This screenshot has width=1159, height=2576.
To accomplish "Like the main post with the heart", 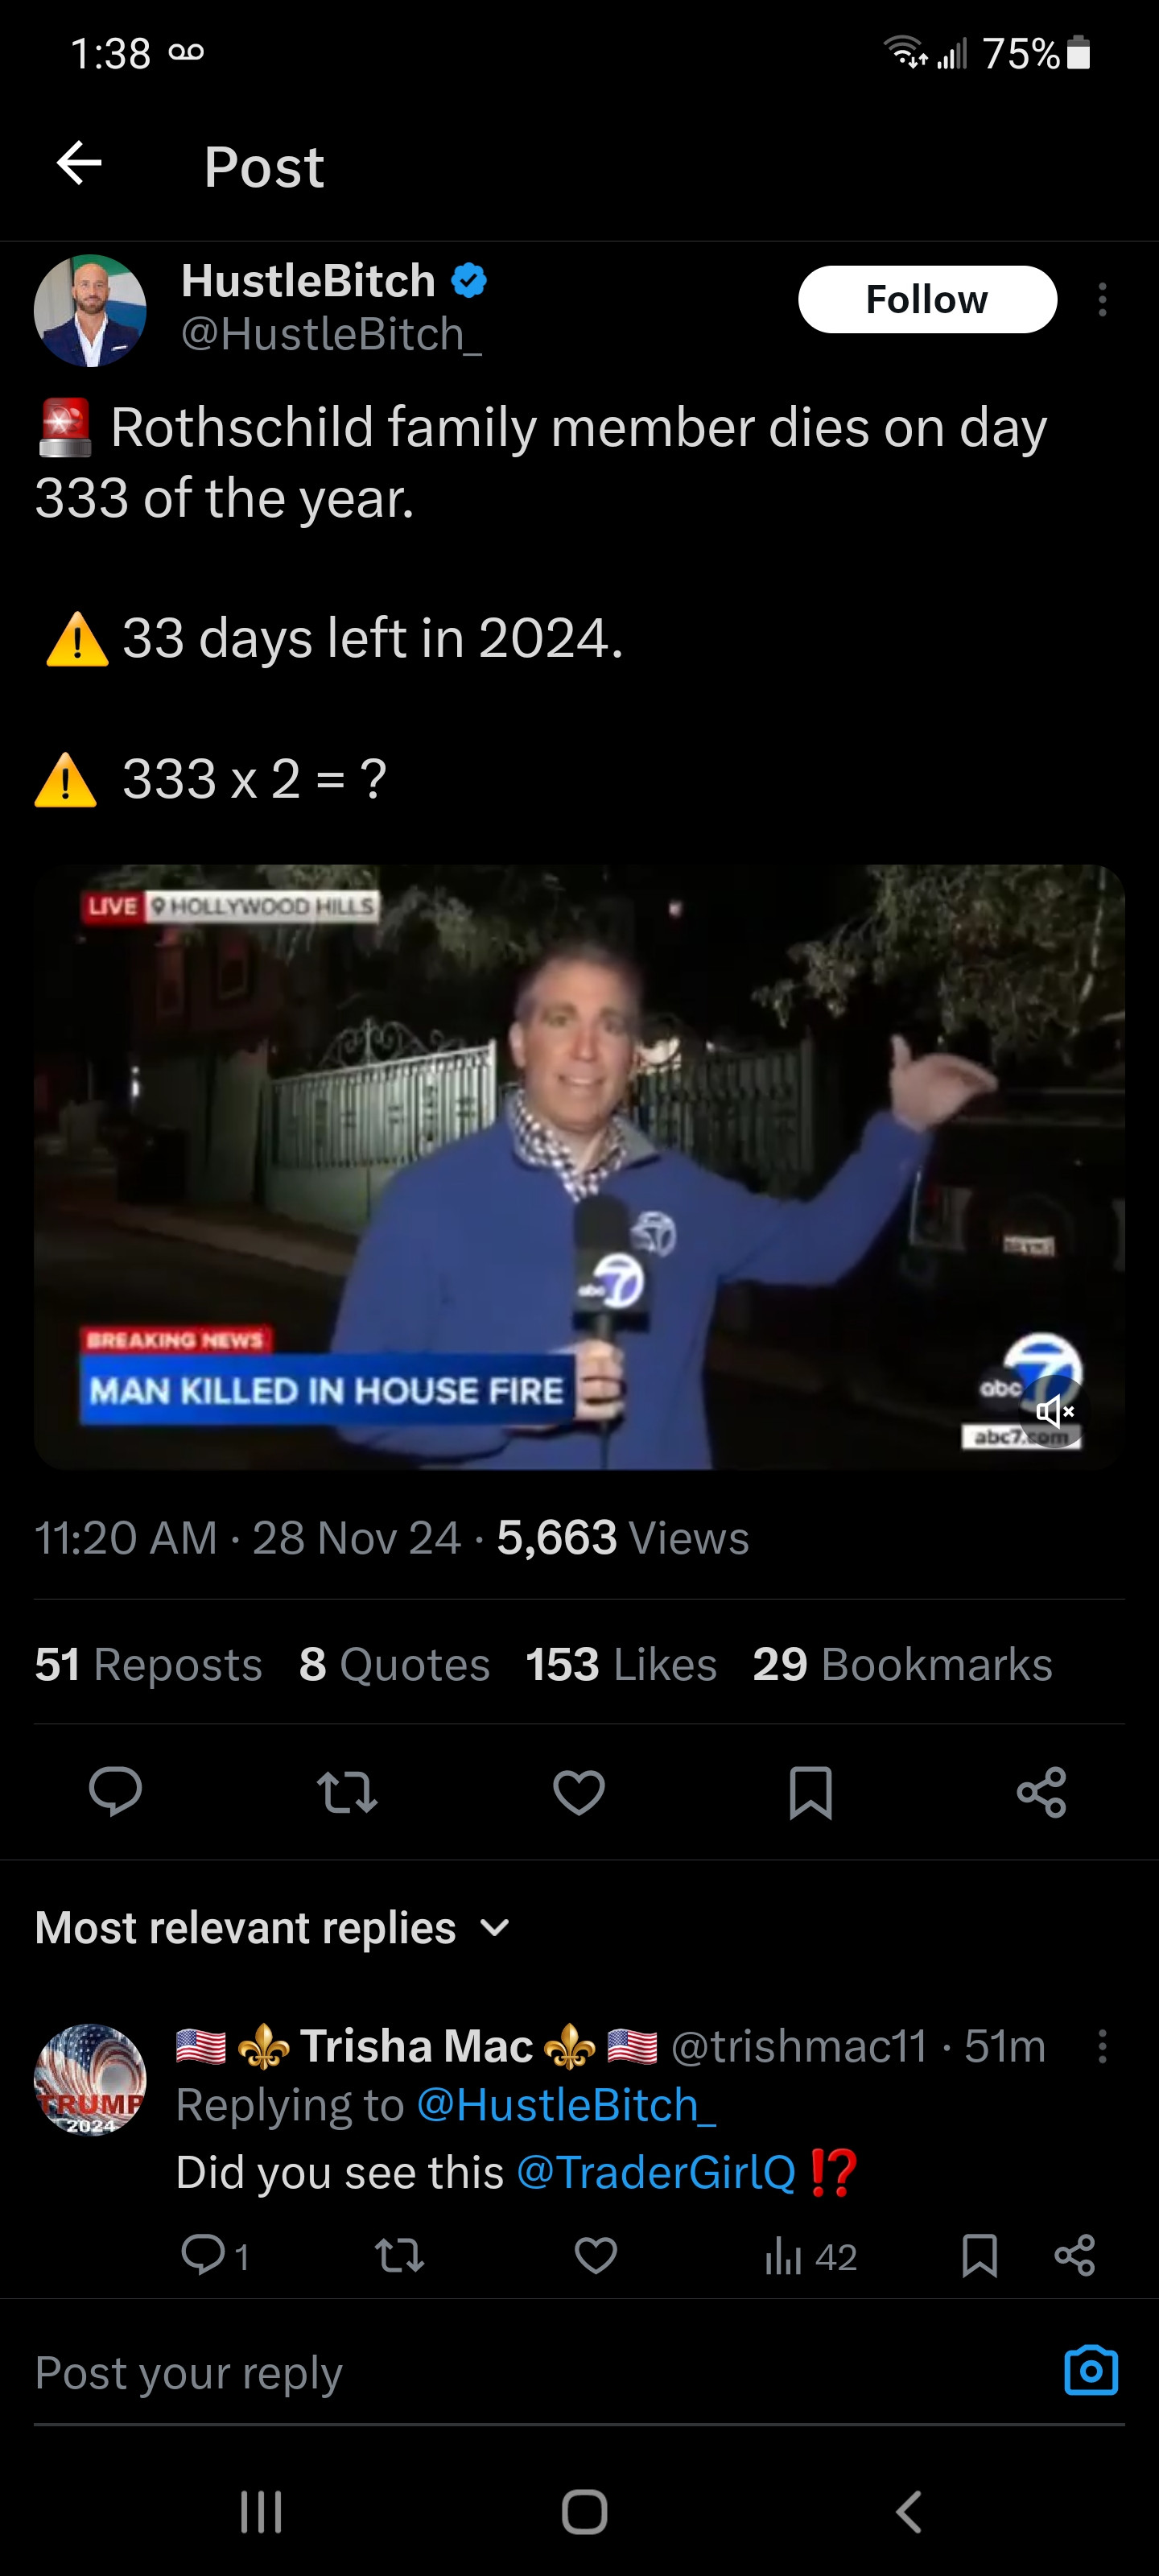I will 579,1791.
